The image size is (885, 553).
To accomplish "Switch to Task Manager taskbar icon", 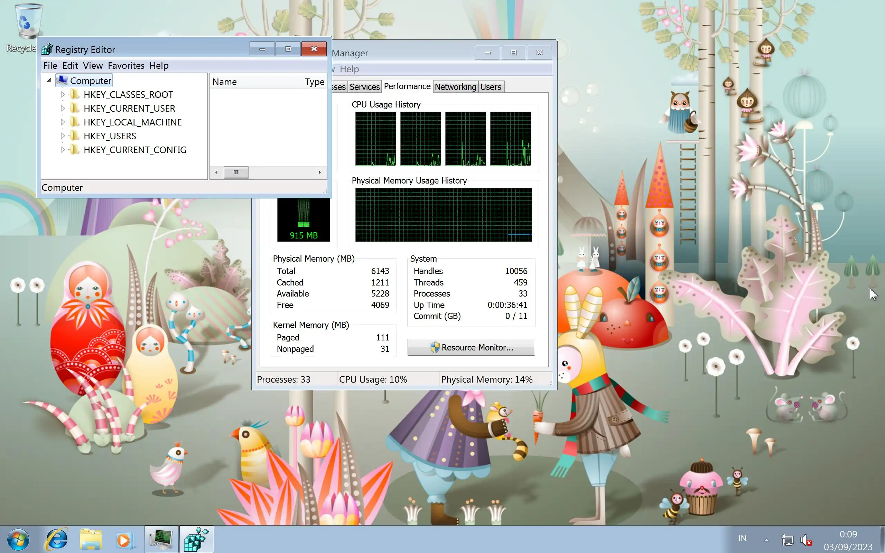I will pos(161,539).
